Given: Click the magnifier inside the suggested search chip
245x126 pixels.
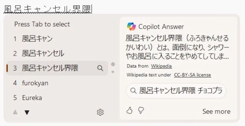Looking at the screenshot, I should click(x=133, y=91).
